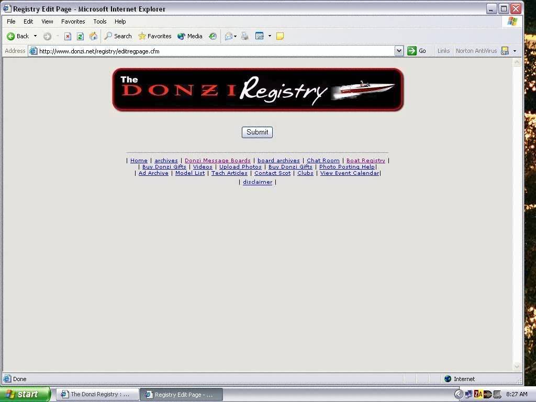Open the Photo Posting Help link

[347, 167]
